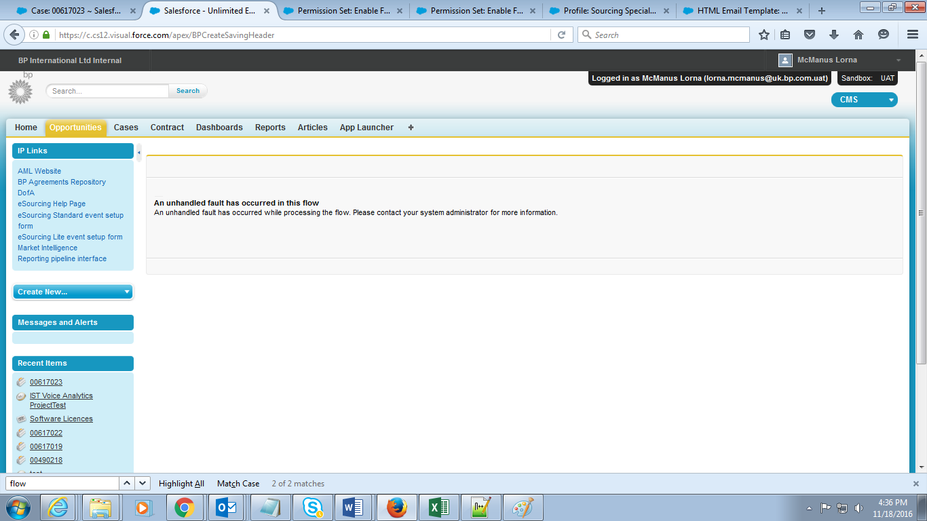Open Windows Explorer from the taskbar
The image size is (927, 521).
(x=100, y=507)
